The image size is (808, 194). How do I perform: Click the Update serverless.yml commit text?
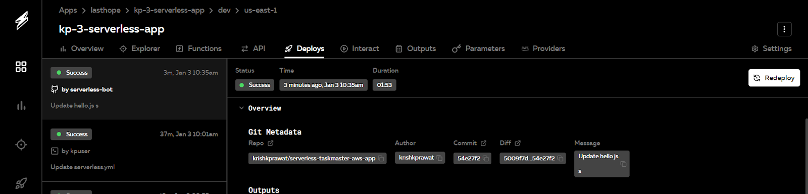point(82,167)
